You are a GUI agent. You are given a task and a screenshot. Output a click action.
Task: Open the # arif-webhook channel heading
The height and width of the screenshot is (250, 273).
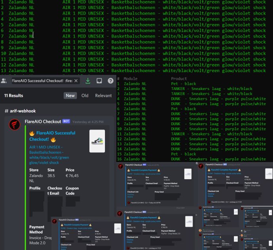(20, 111)
